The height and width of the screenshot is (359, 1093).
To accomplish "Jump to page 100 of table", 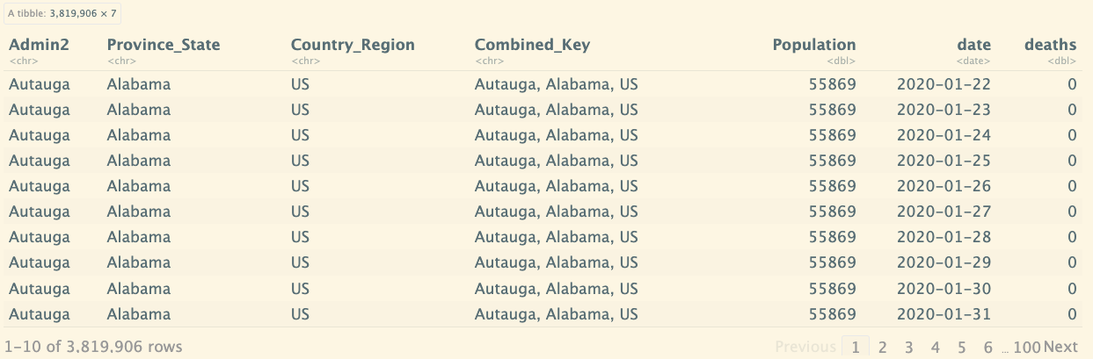I will click(1026, 347).
